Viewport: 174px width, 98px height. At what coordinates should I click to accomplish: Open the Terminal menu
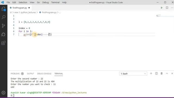click(x=55, y=2)
